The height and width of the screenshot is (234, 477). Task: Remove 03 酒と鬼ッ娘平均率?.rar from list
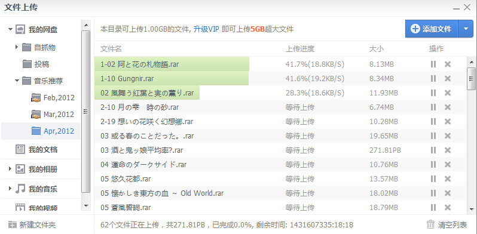tap(448, 150)
